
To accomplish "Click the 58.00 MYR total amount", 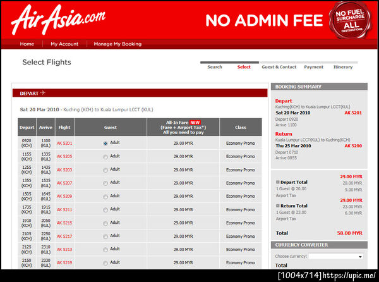I will click(349, 233).
